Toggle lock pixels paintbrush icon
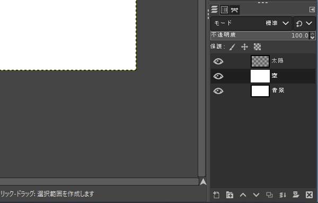Viewport: 318px width, 203px height. pyautogui.click(x=232, y=47)
